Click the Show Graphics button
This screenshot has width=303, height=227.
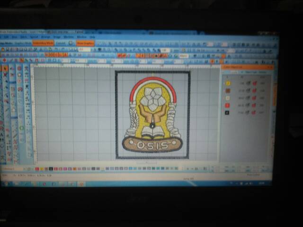[86, 44]
